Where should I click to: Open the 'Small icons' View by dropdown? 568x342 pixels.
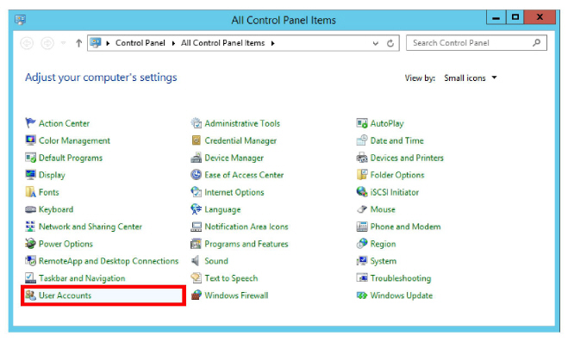coord(471,78)
